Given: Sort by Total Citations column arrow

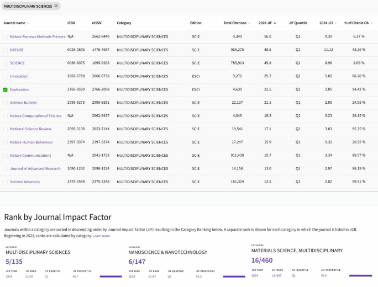Looking at the screenshot, I should tap(249, 23).
